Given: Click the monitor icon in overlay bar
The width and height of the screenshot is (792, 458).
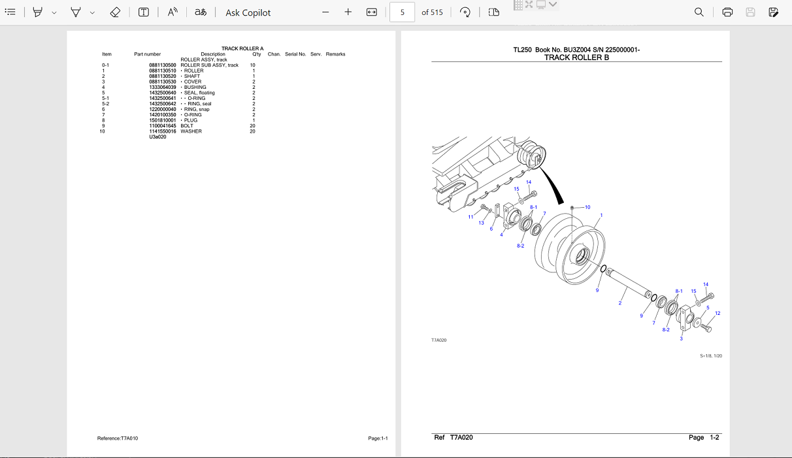Looking at the screenshot, I should coord(541,5).
